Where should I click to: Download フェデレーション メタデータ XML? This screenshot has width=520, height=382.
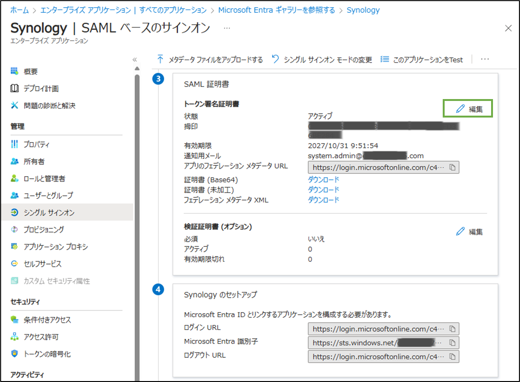pos(323,200)
